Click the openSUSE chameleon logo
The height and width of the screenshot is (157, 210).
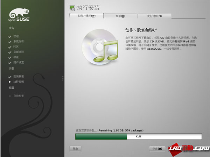tap(19, 15)
